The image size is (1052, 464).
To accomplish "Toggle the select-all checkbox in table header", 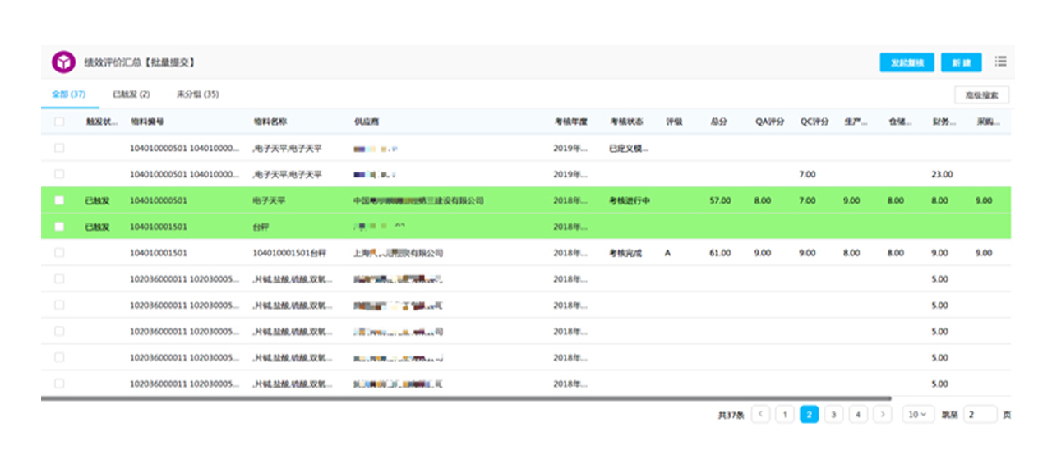I will point(59,122).
